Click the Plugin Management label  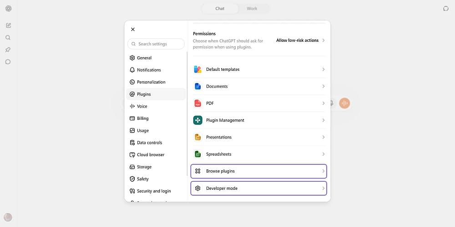click(x=225, y=120)
